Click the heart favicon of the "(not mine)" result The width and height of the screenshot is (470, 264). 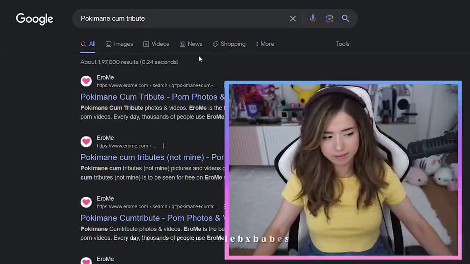tap(86, 142)
